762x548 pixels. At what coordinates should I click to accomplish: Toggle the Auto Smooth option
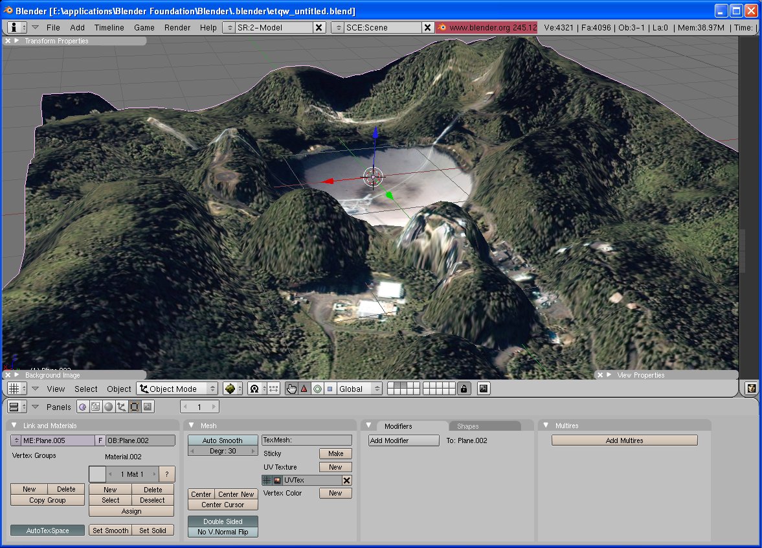[222, 440]
